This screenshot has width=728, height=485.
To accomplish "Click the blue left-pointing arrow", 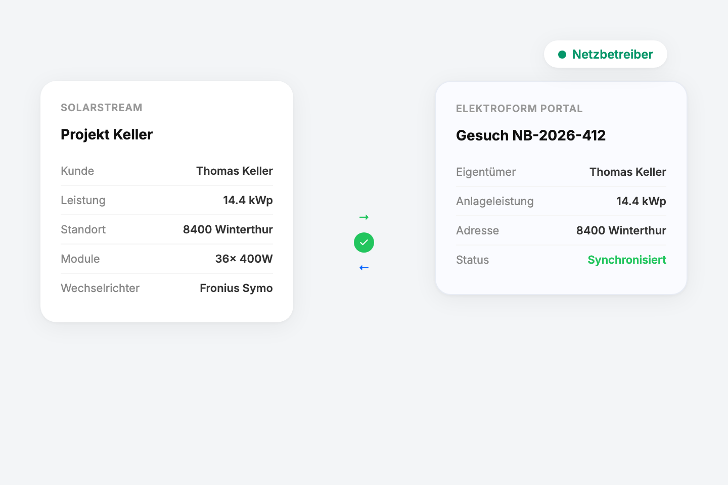I will pos(364,268).
